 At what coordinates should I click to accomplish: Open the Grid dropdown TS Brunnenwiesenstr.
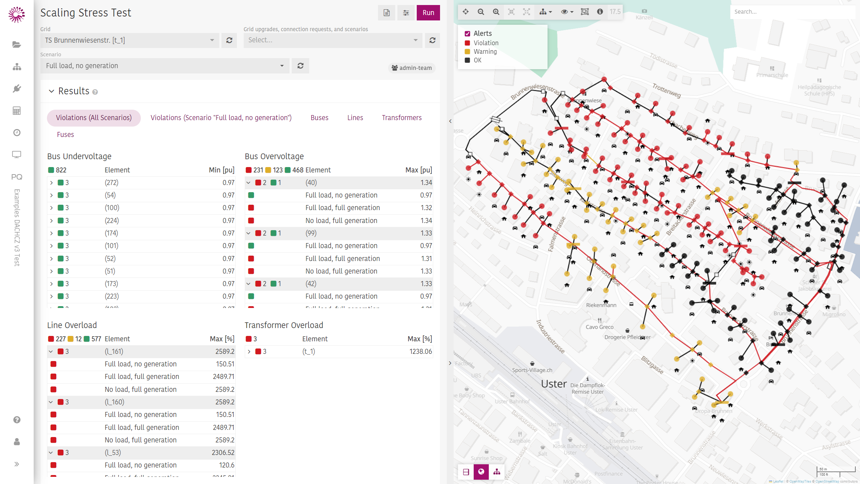point(130,41)
